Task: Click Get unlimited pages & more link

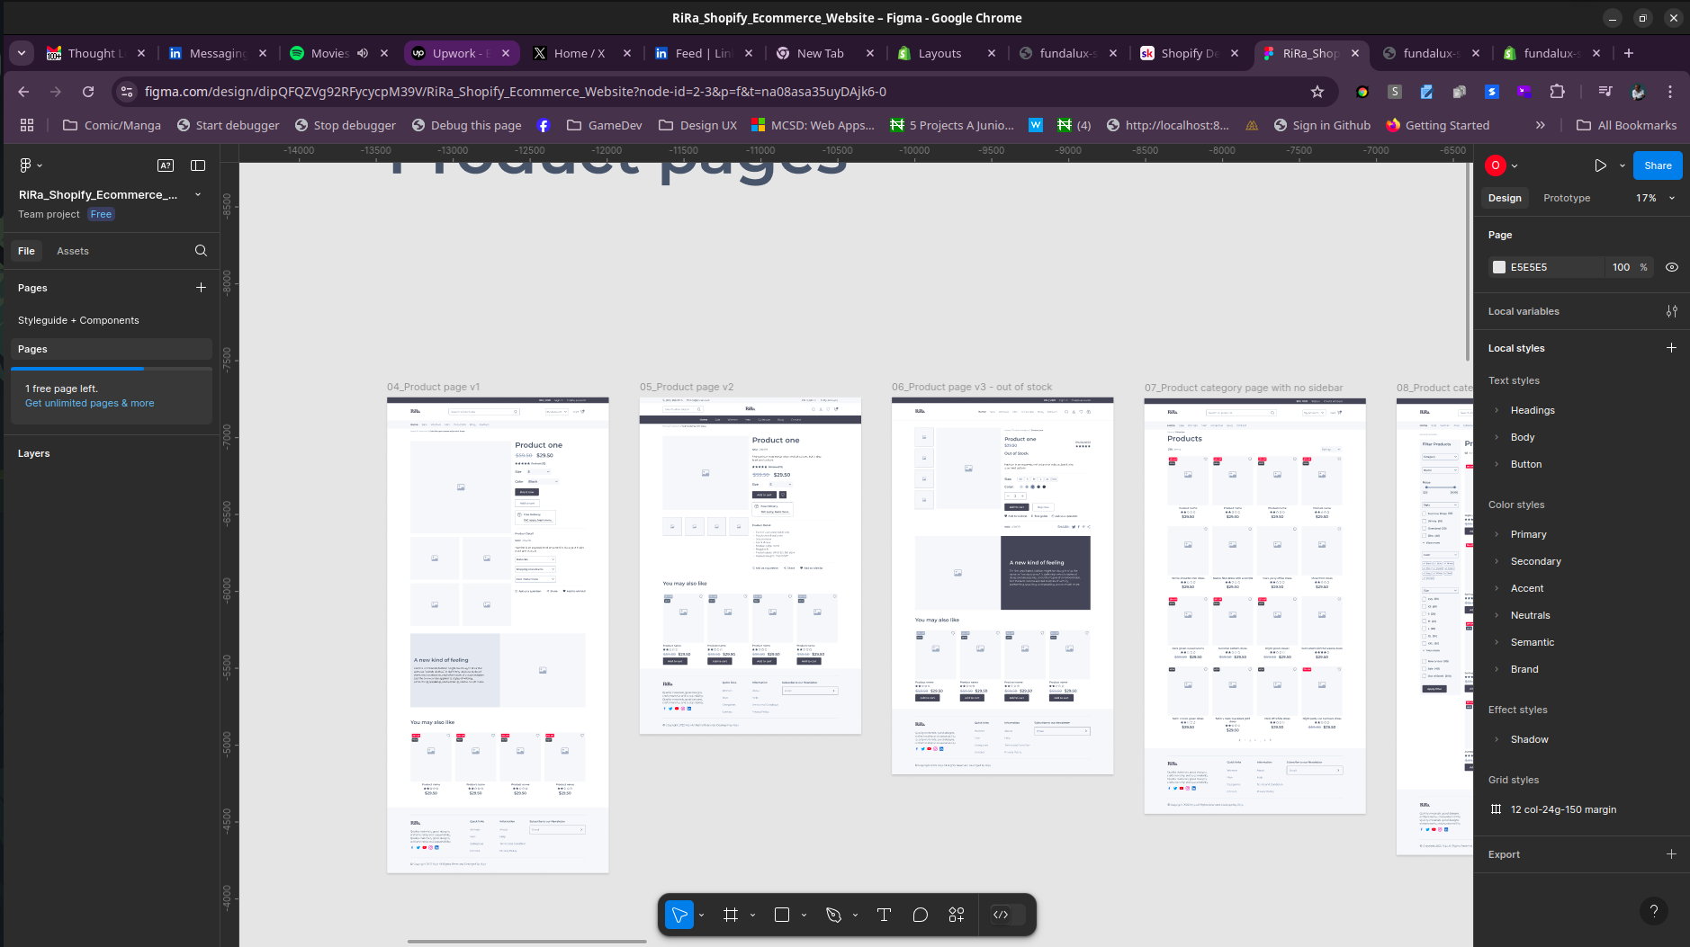Action: (x=89, y=403)
